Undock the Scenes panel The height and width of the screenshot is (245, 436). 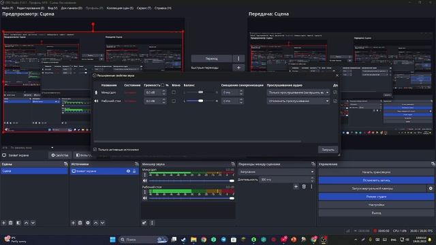coord(65,164)
